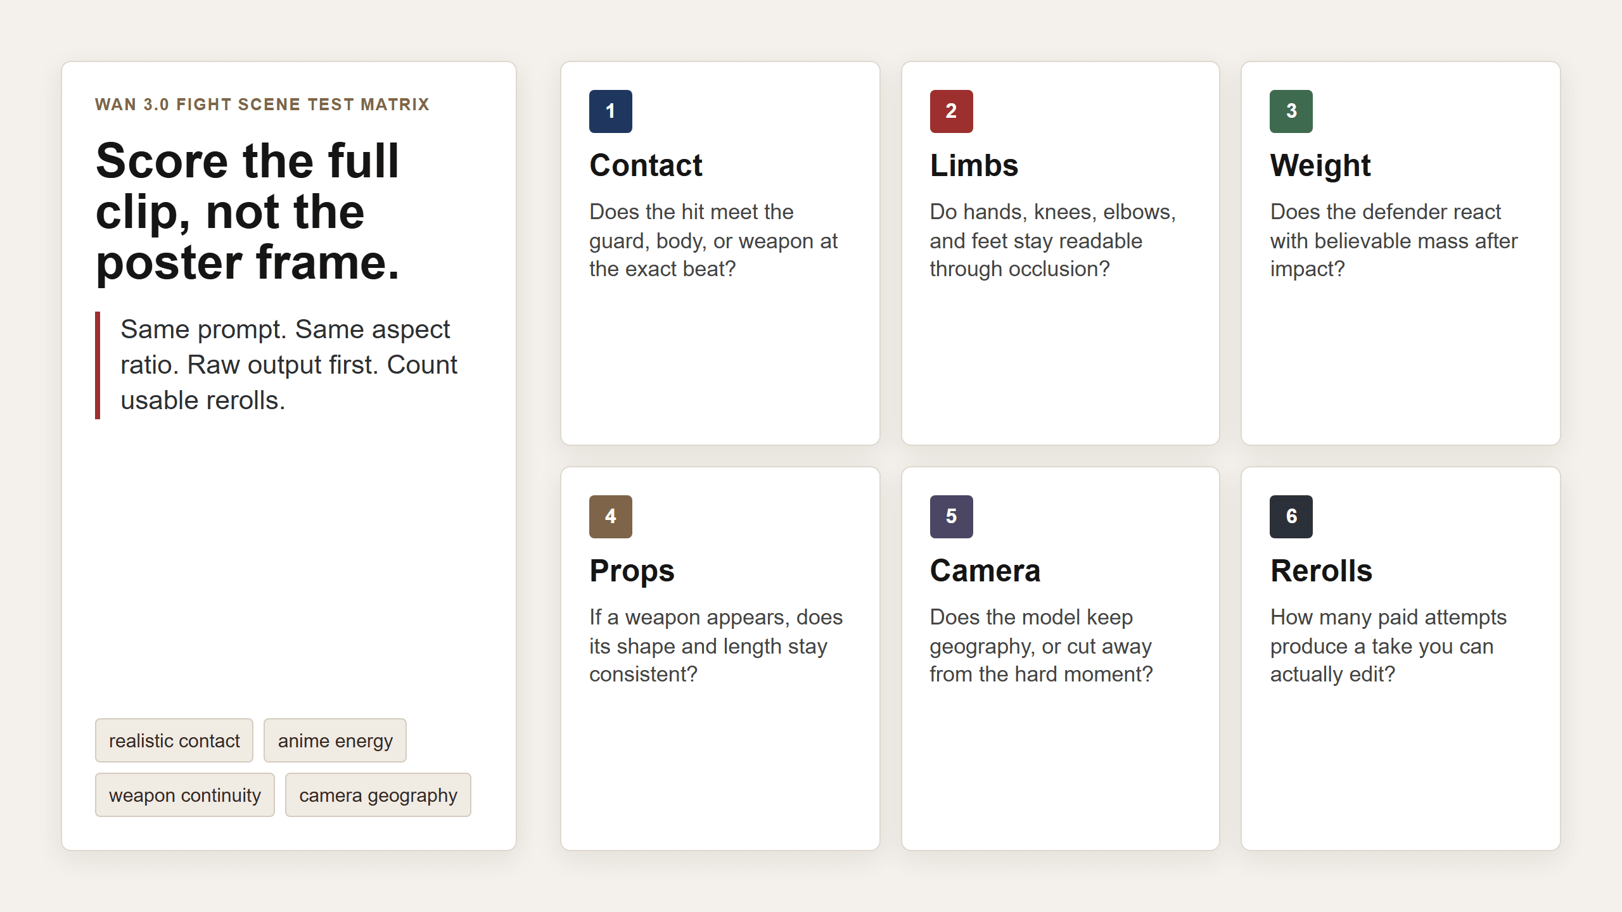Screen dimensions: 1622x912
Task: Open the Contact card heading
Action: 646,165
